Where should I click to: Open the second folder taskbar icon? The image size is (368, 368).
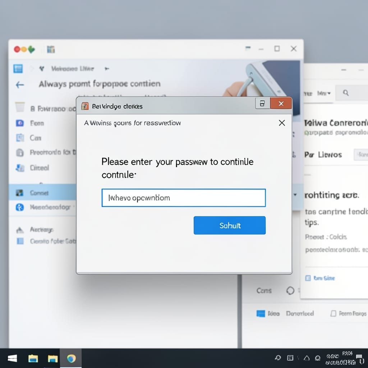pyautogui.click(x=52, y=359)
